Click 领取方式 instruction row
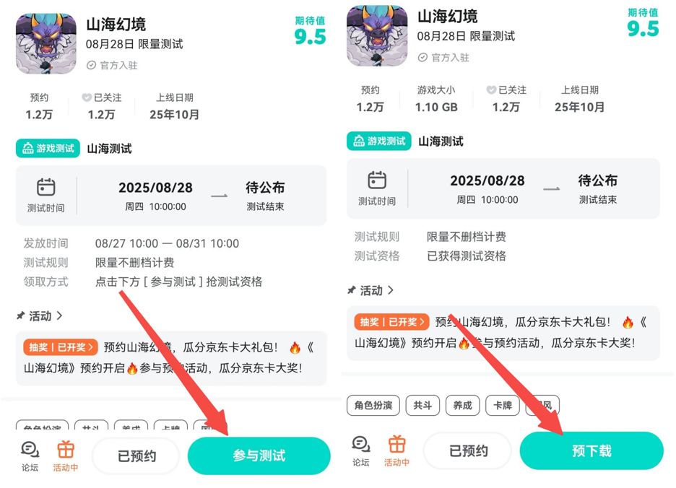 (143, 282)
